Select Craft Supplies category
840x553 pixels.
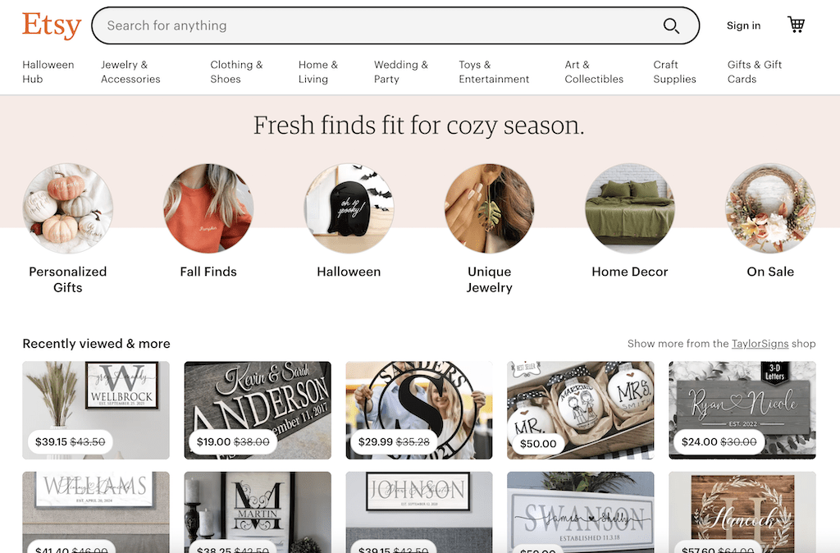(x=674, y=72)
